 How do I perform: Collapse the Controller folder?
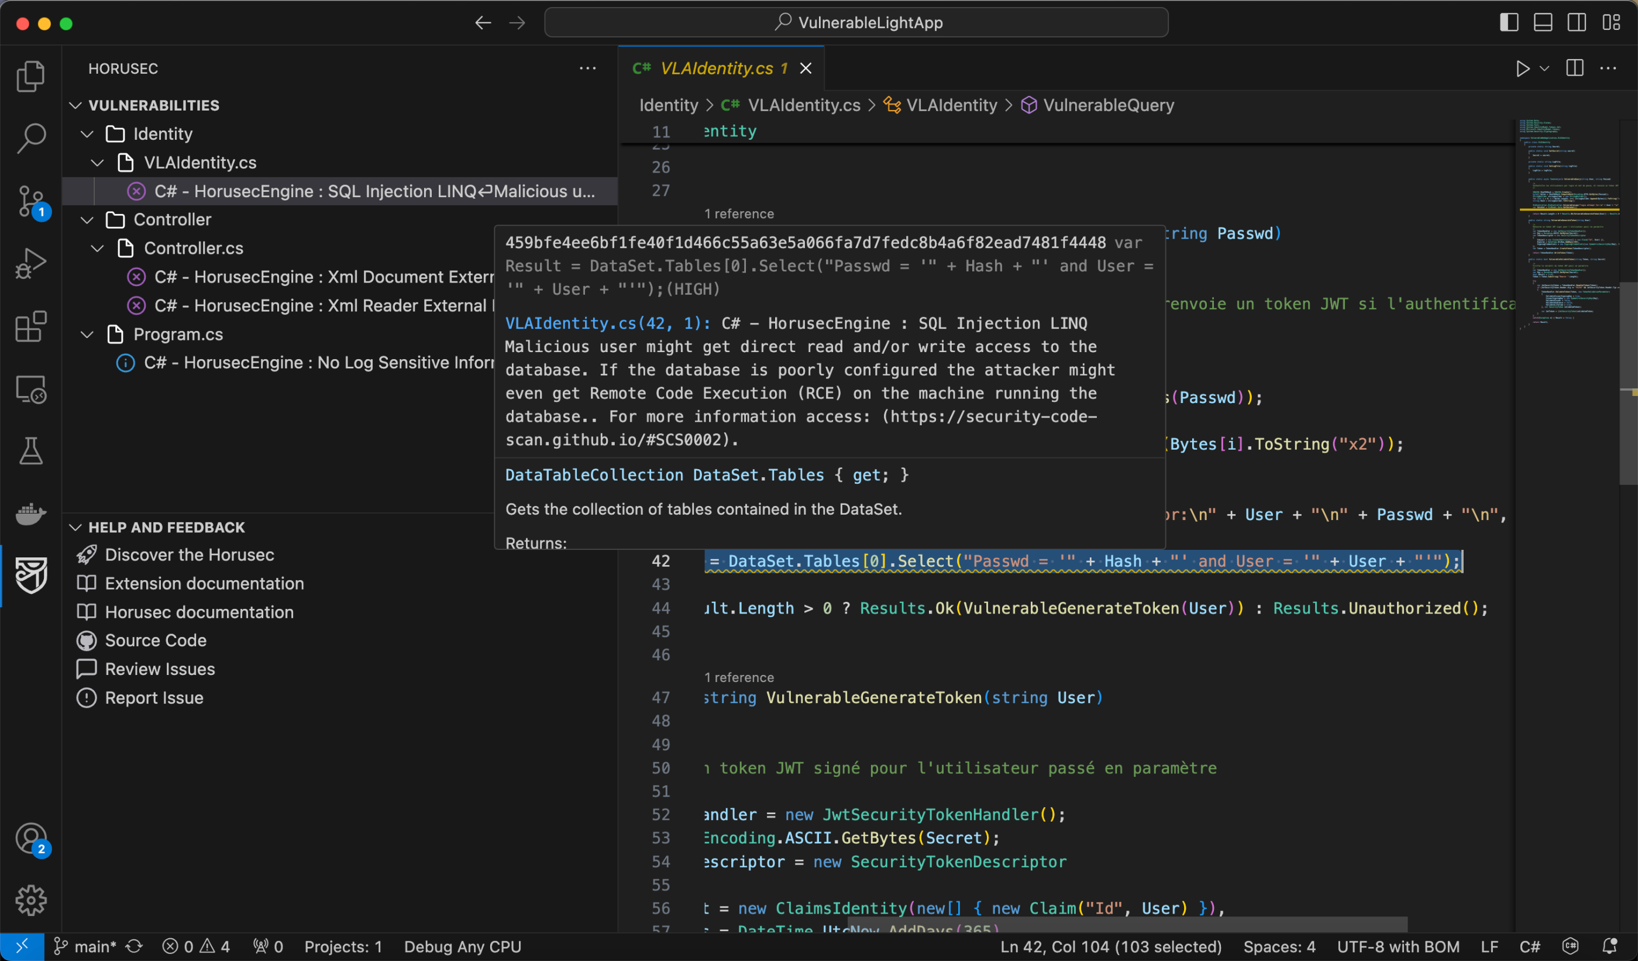click(x=87, y=219)
